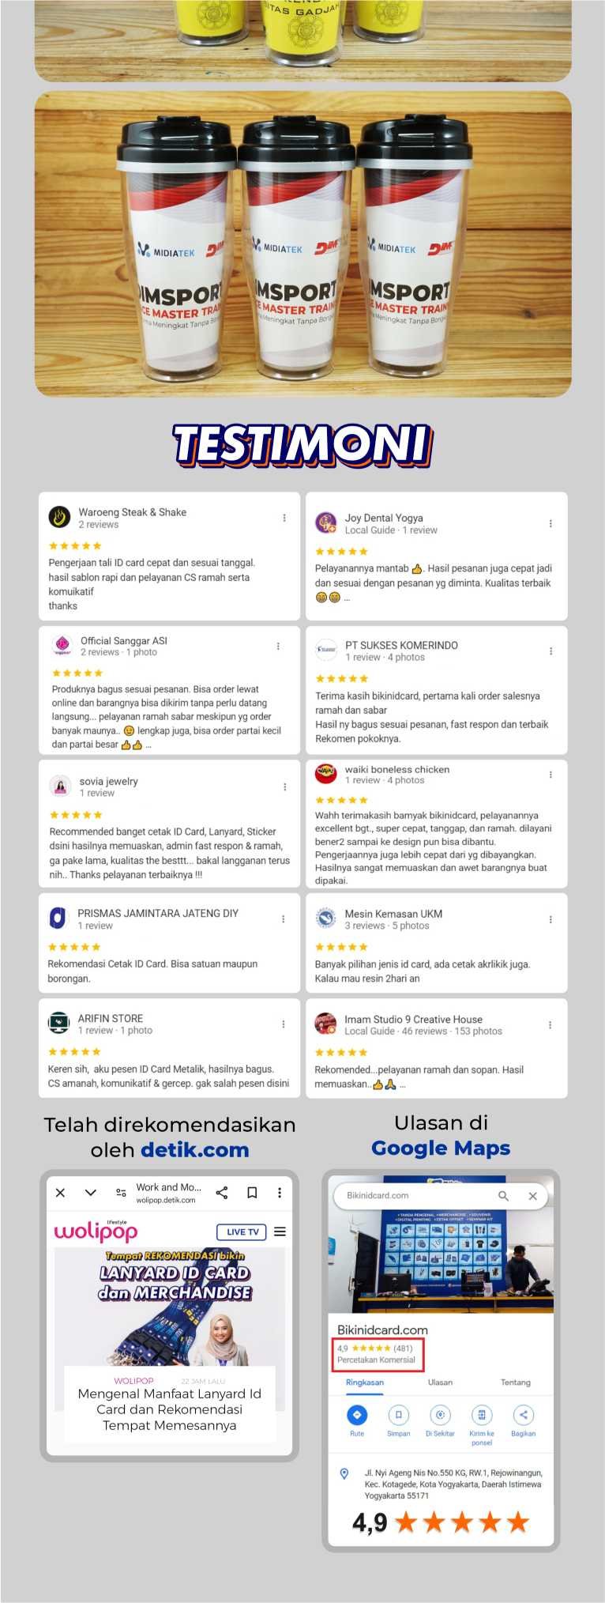Click the IMSPORT tumblers product photo
Viewport: 605px width, 1603px height.
click(x=302, y=244)
